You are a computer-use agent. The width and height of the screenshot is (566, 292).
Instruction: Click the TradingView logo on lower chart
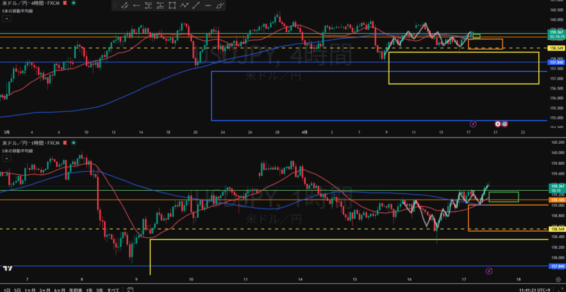point(8,268)
